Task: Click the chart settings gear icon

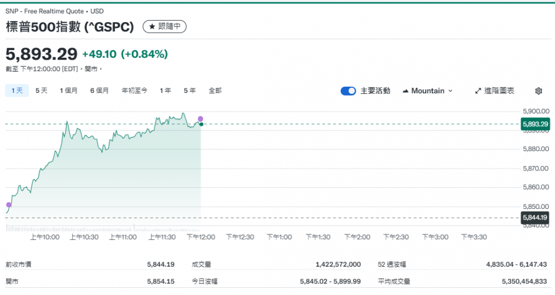Action: click(538, 91)
